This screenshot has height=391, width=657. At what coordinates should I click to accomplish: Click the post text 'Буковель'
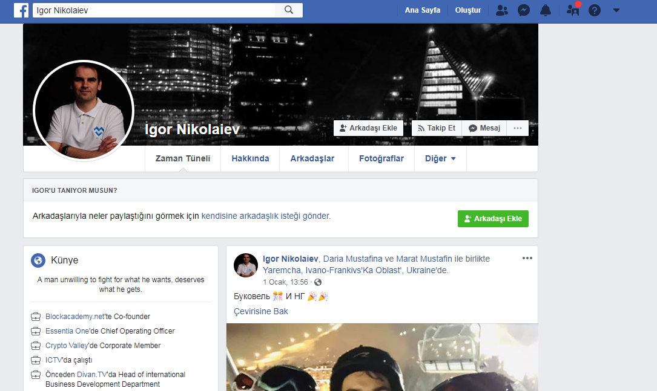(x=252, y=297)
